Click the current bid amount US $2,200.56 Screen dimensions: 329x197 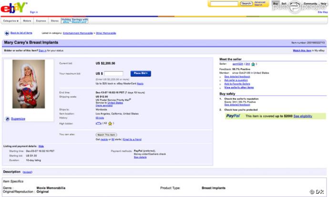[x=105, y=63]
